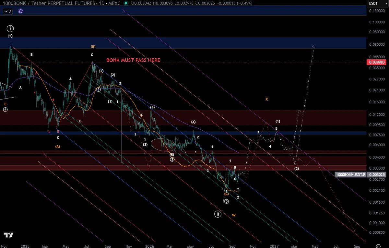
Task: Click the 2027 label on time axis
Action: click(274, 246)
